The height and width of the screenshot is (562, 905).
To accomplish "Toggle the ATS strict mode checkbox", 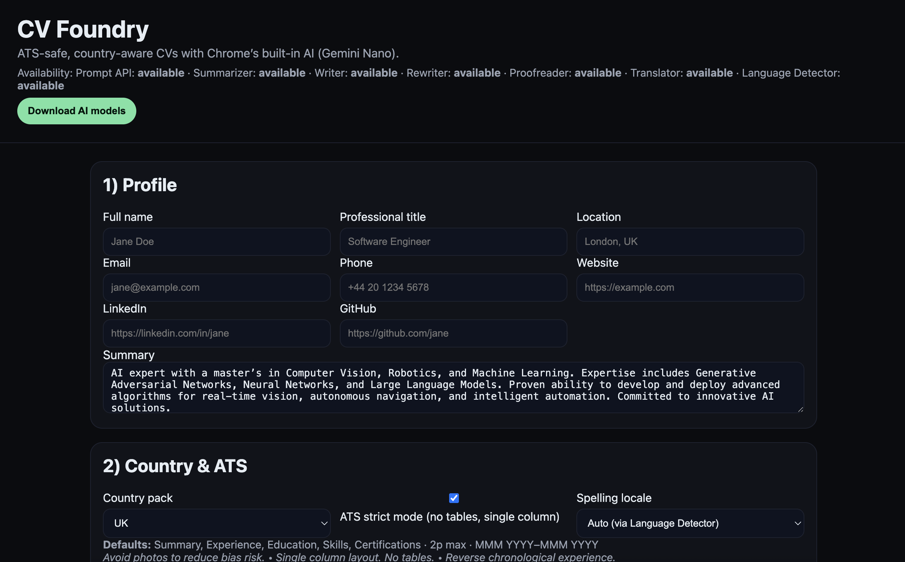I will coord(454,498).
